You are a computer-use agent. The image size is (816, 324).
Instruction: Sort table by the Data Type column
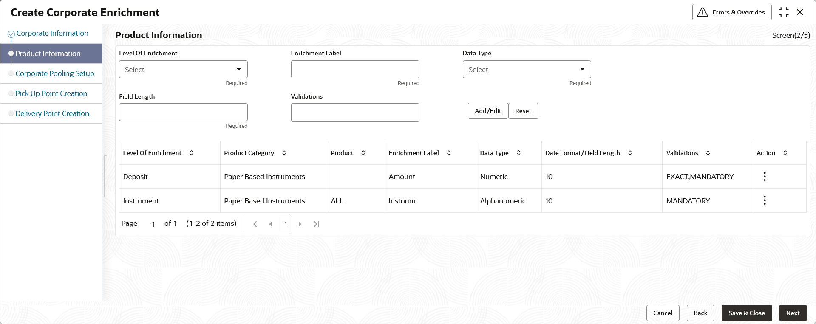[518, 153]
